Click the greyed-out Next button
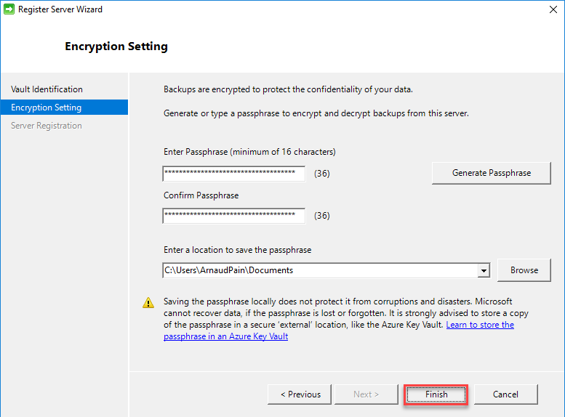Image resolution: width=565 pixels, height=417 pixels. [x=366, y=394]
